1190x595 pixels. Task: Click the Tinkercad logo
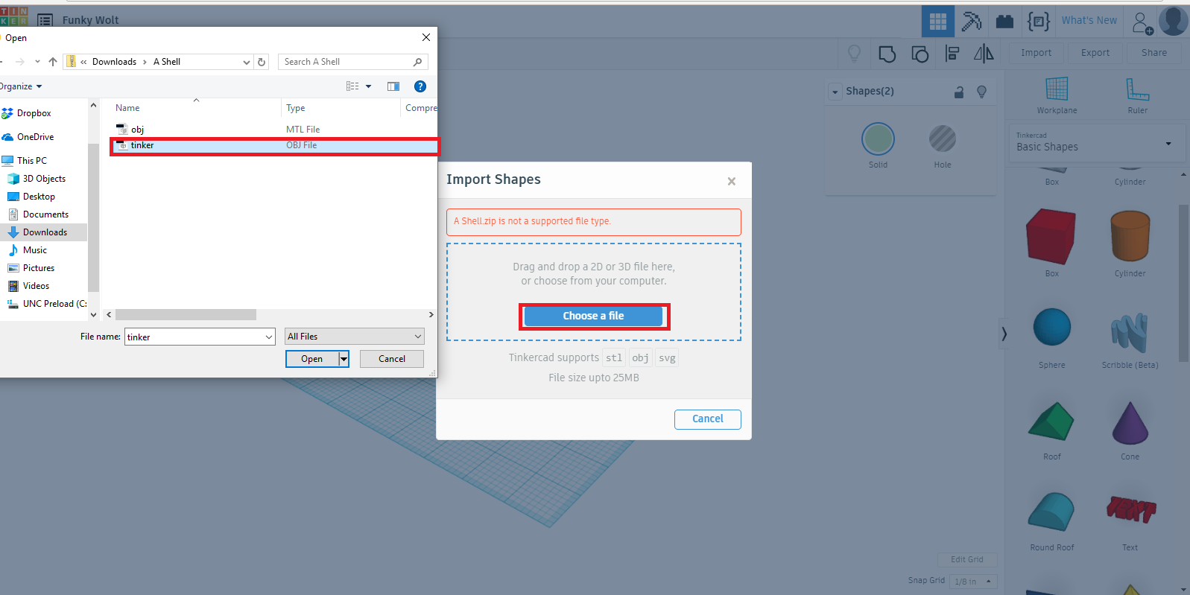[14, 16]
